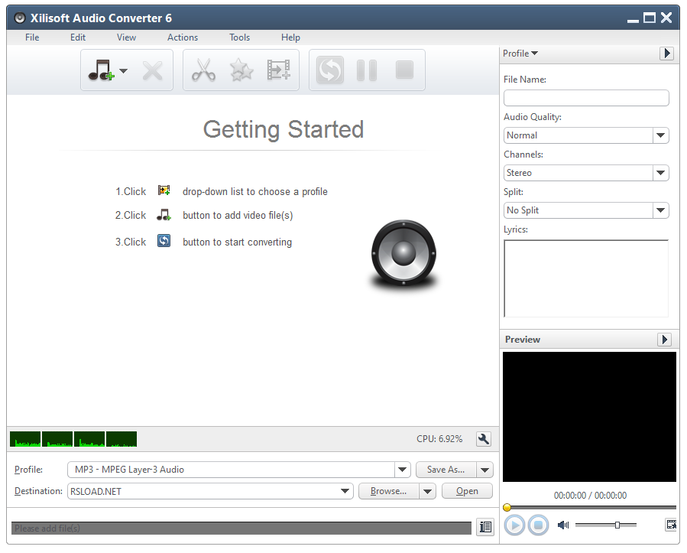Click the wrench settings icon near CPU usage
Screen dimensions: 687x553
[x=484, y=439]
